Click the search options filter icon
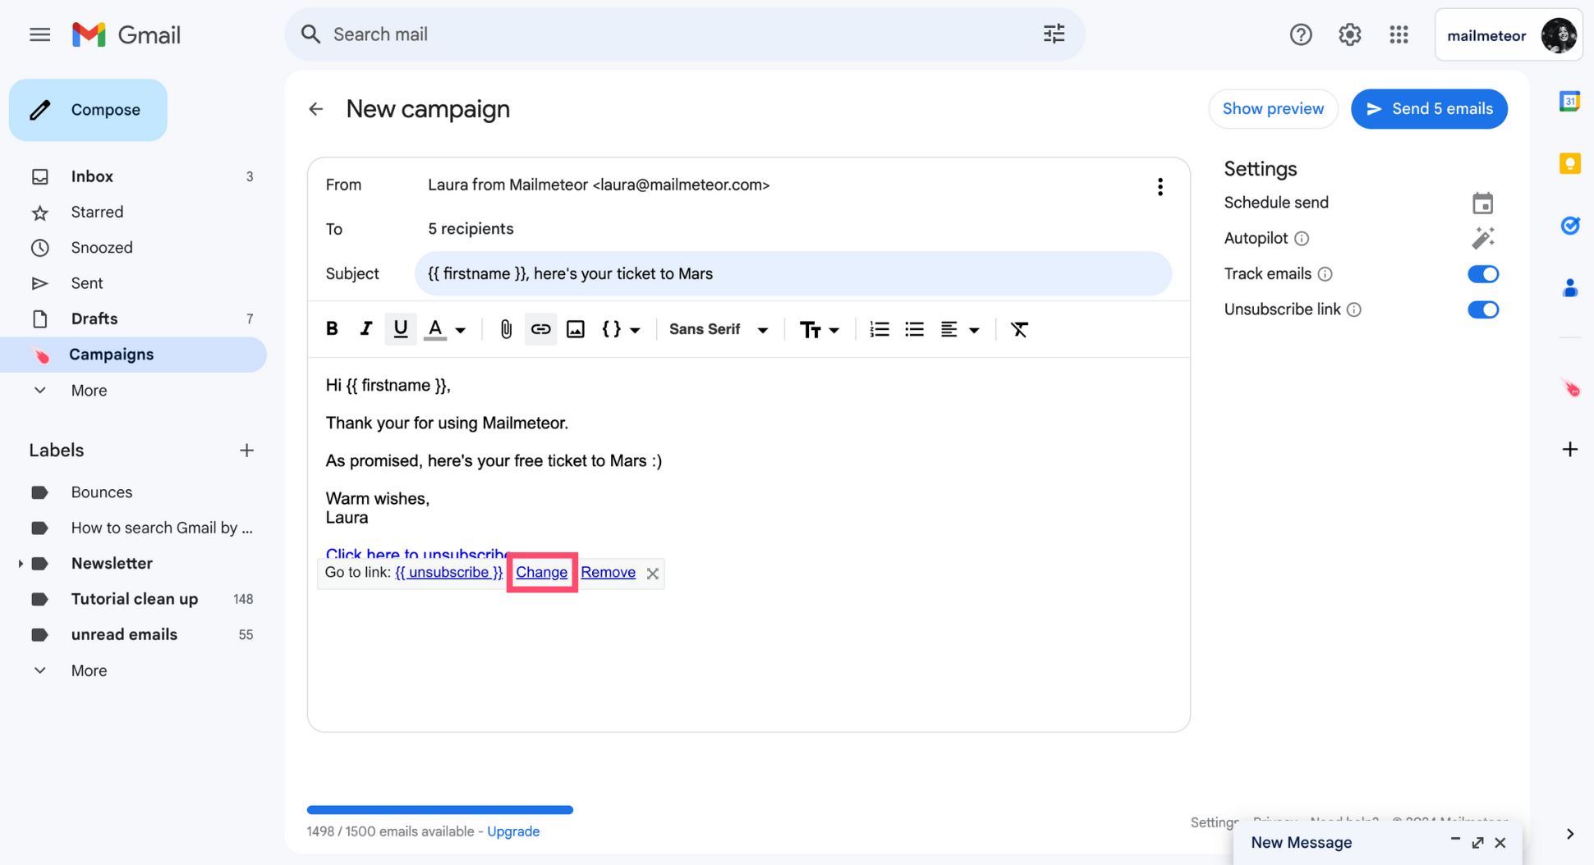 [1054, 34]
